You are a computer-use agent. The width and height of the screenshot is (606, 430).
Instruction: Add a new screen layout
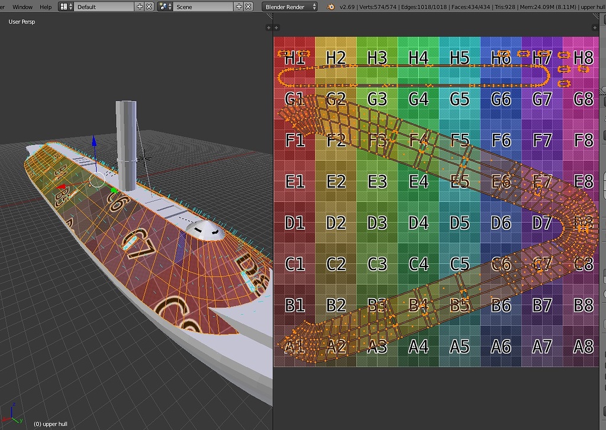click(140, 7)
